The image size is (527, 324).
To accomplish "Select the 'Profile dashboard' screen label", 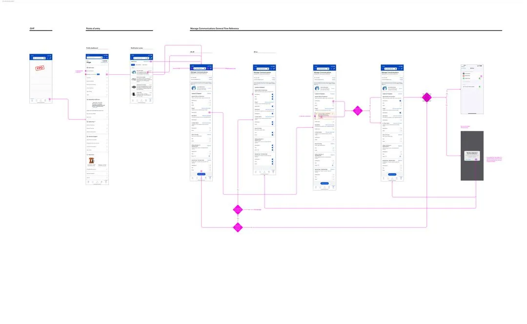I will click(92, 48).
